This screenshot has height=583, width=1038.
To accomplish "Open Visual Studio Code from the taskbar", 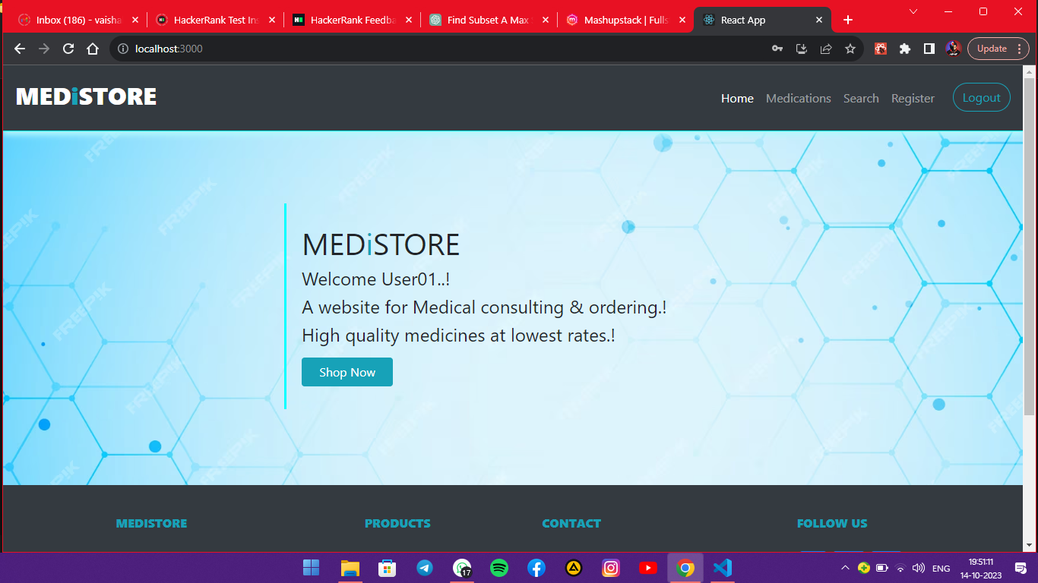I will point(723,568).
